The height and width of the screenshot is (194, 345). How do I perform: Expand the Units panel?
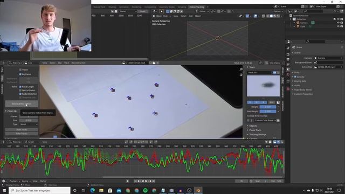tap(296, 72)
